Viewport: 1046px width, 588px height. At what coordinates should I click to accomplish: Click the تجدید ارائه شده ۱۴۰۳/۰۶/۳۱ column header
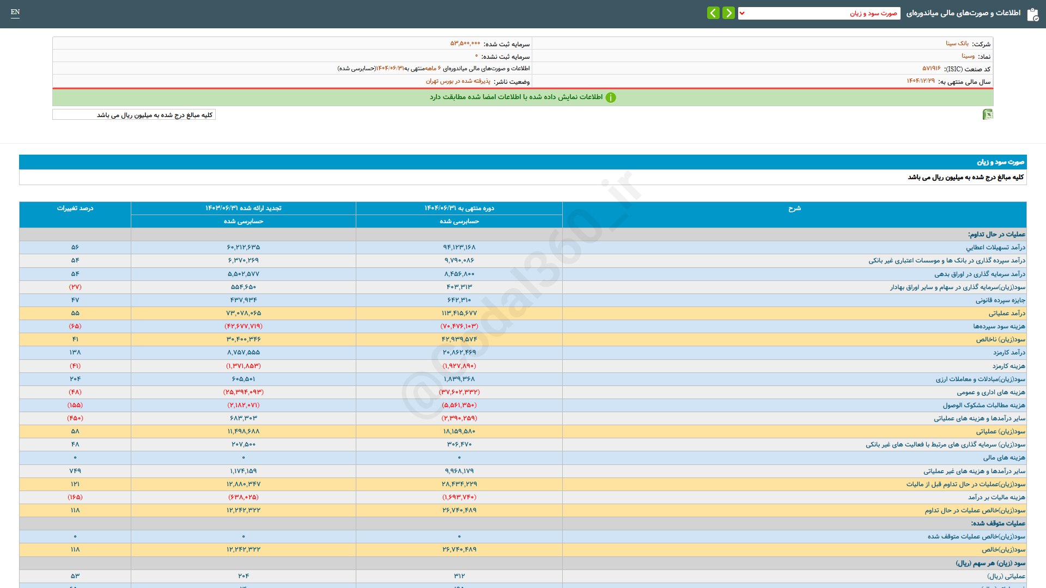(244, 209)
